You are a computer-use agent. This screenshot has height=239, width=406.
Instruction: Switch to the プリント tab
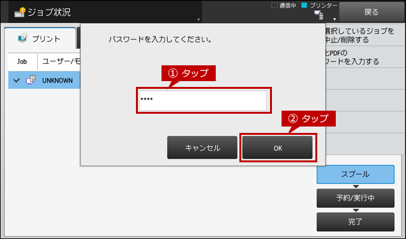pyautogui.click(x=40, y=38)
